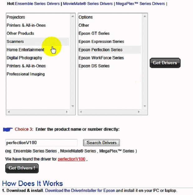Select Home Entertainment category
Image resolution: width=193 pixels, height=195 pixels.
(38, 50)
